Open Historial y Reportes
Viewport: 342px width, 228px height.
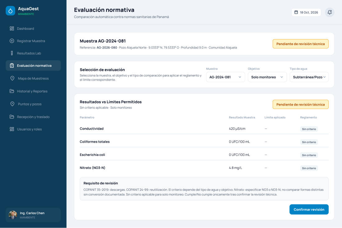[33, 91]
